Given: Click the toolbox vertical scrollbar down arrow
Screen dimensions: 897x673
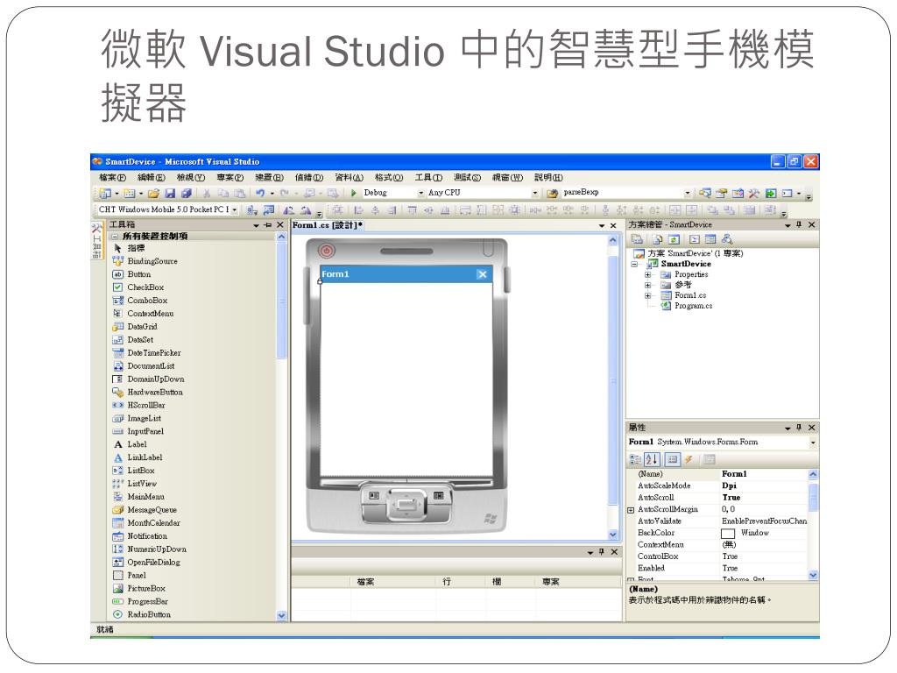Looking at the screenshot, I should (281, 615).
